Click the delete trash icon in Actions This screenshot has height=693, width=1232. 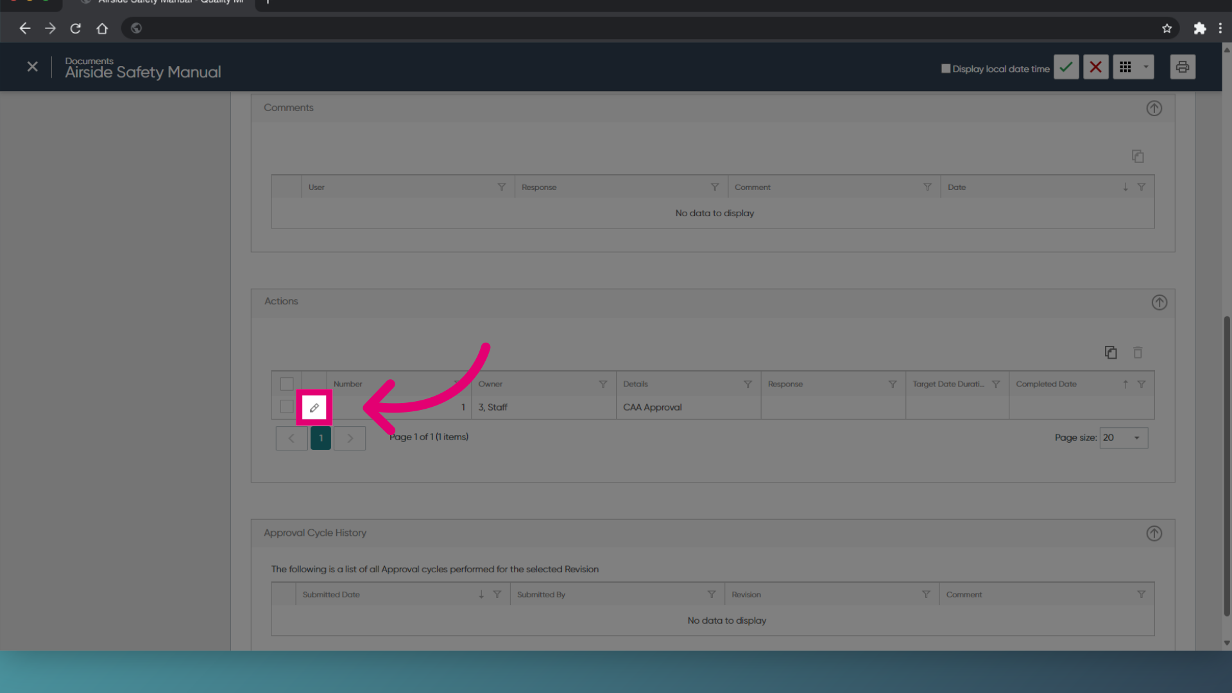point(1138,352)
